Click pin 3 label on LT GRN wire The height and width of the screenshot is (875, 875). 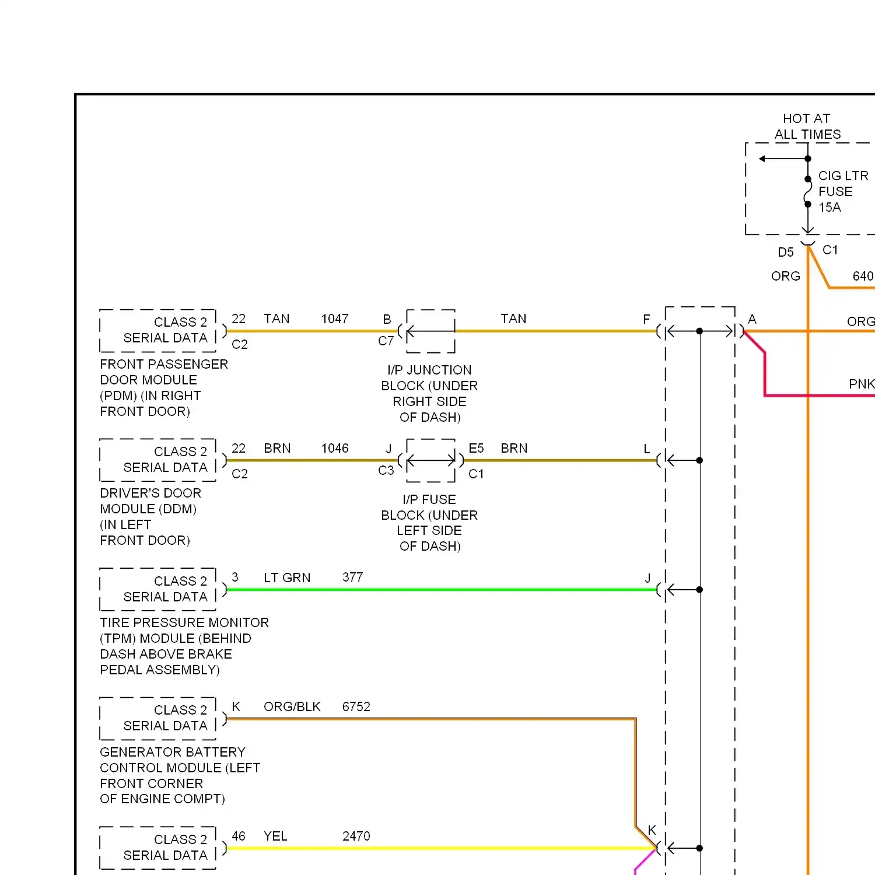click(235, 577)
